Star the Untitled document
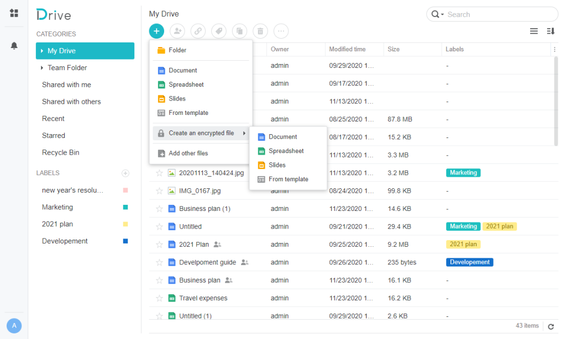This screenshot has width=566, height=339. (x=159, y=226)
